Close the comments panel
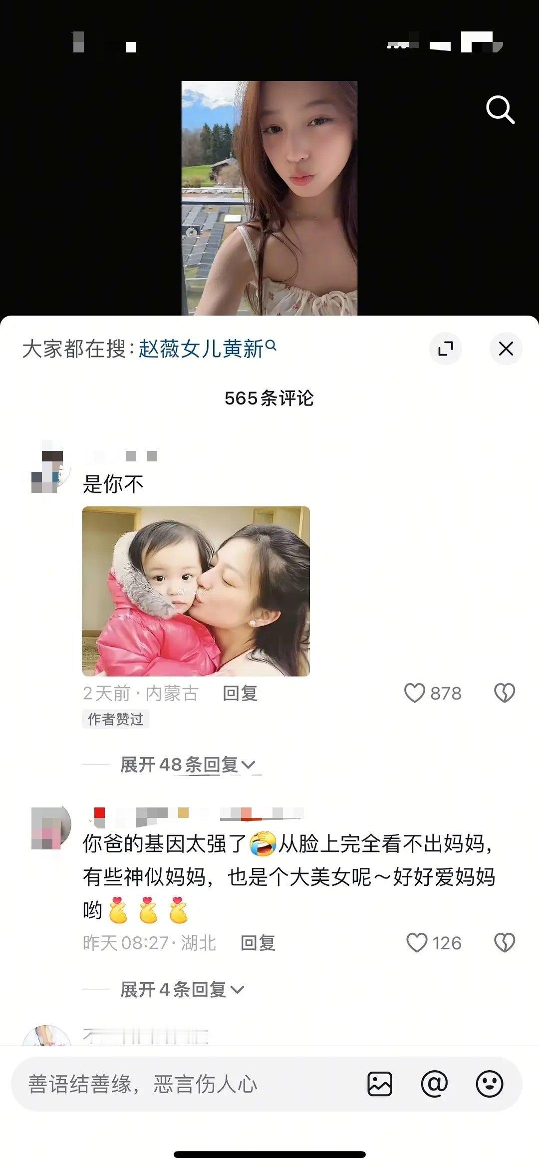The height and width of the screenshot is (1169, 539). (x=506, y=348)
